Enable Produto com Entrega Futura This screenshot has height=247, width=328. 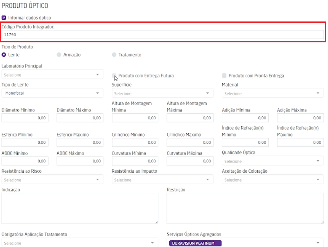114,76
